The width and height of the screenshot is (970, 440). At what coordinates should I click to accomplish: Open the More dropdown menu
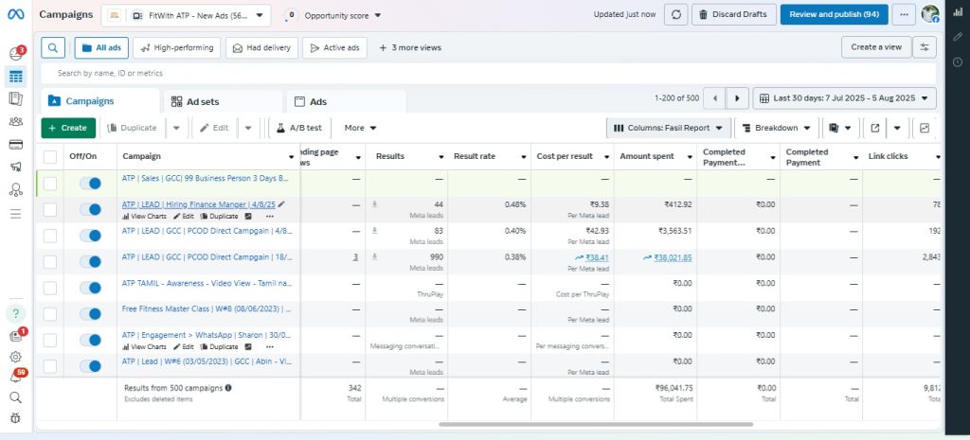pyautogui.click(x=361, y=128)
